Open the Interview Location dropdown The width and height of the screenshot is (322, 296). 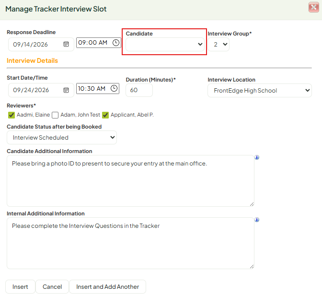point(260,91)
